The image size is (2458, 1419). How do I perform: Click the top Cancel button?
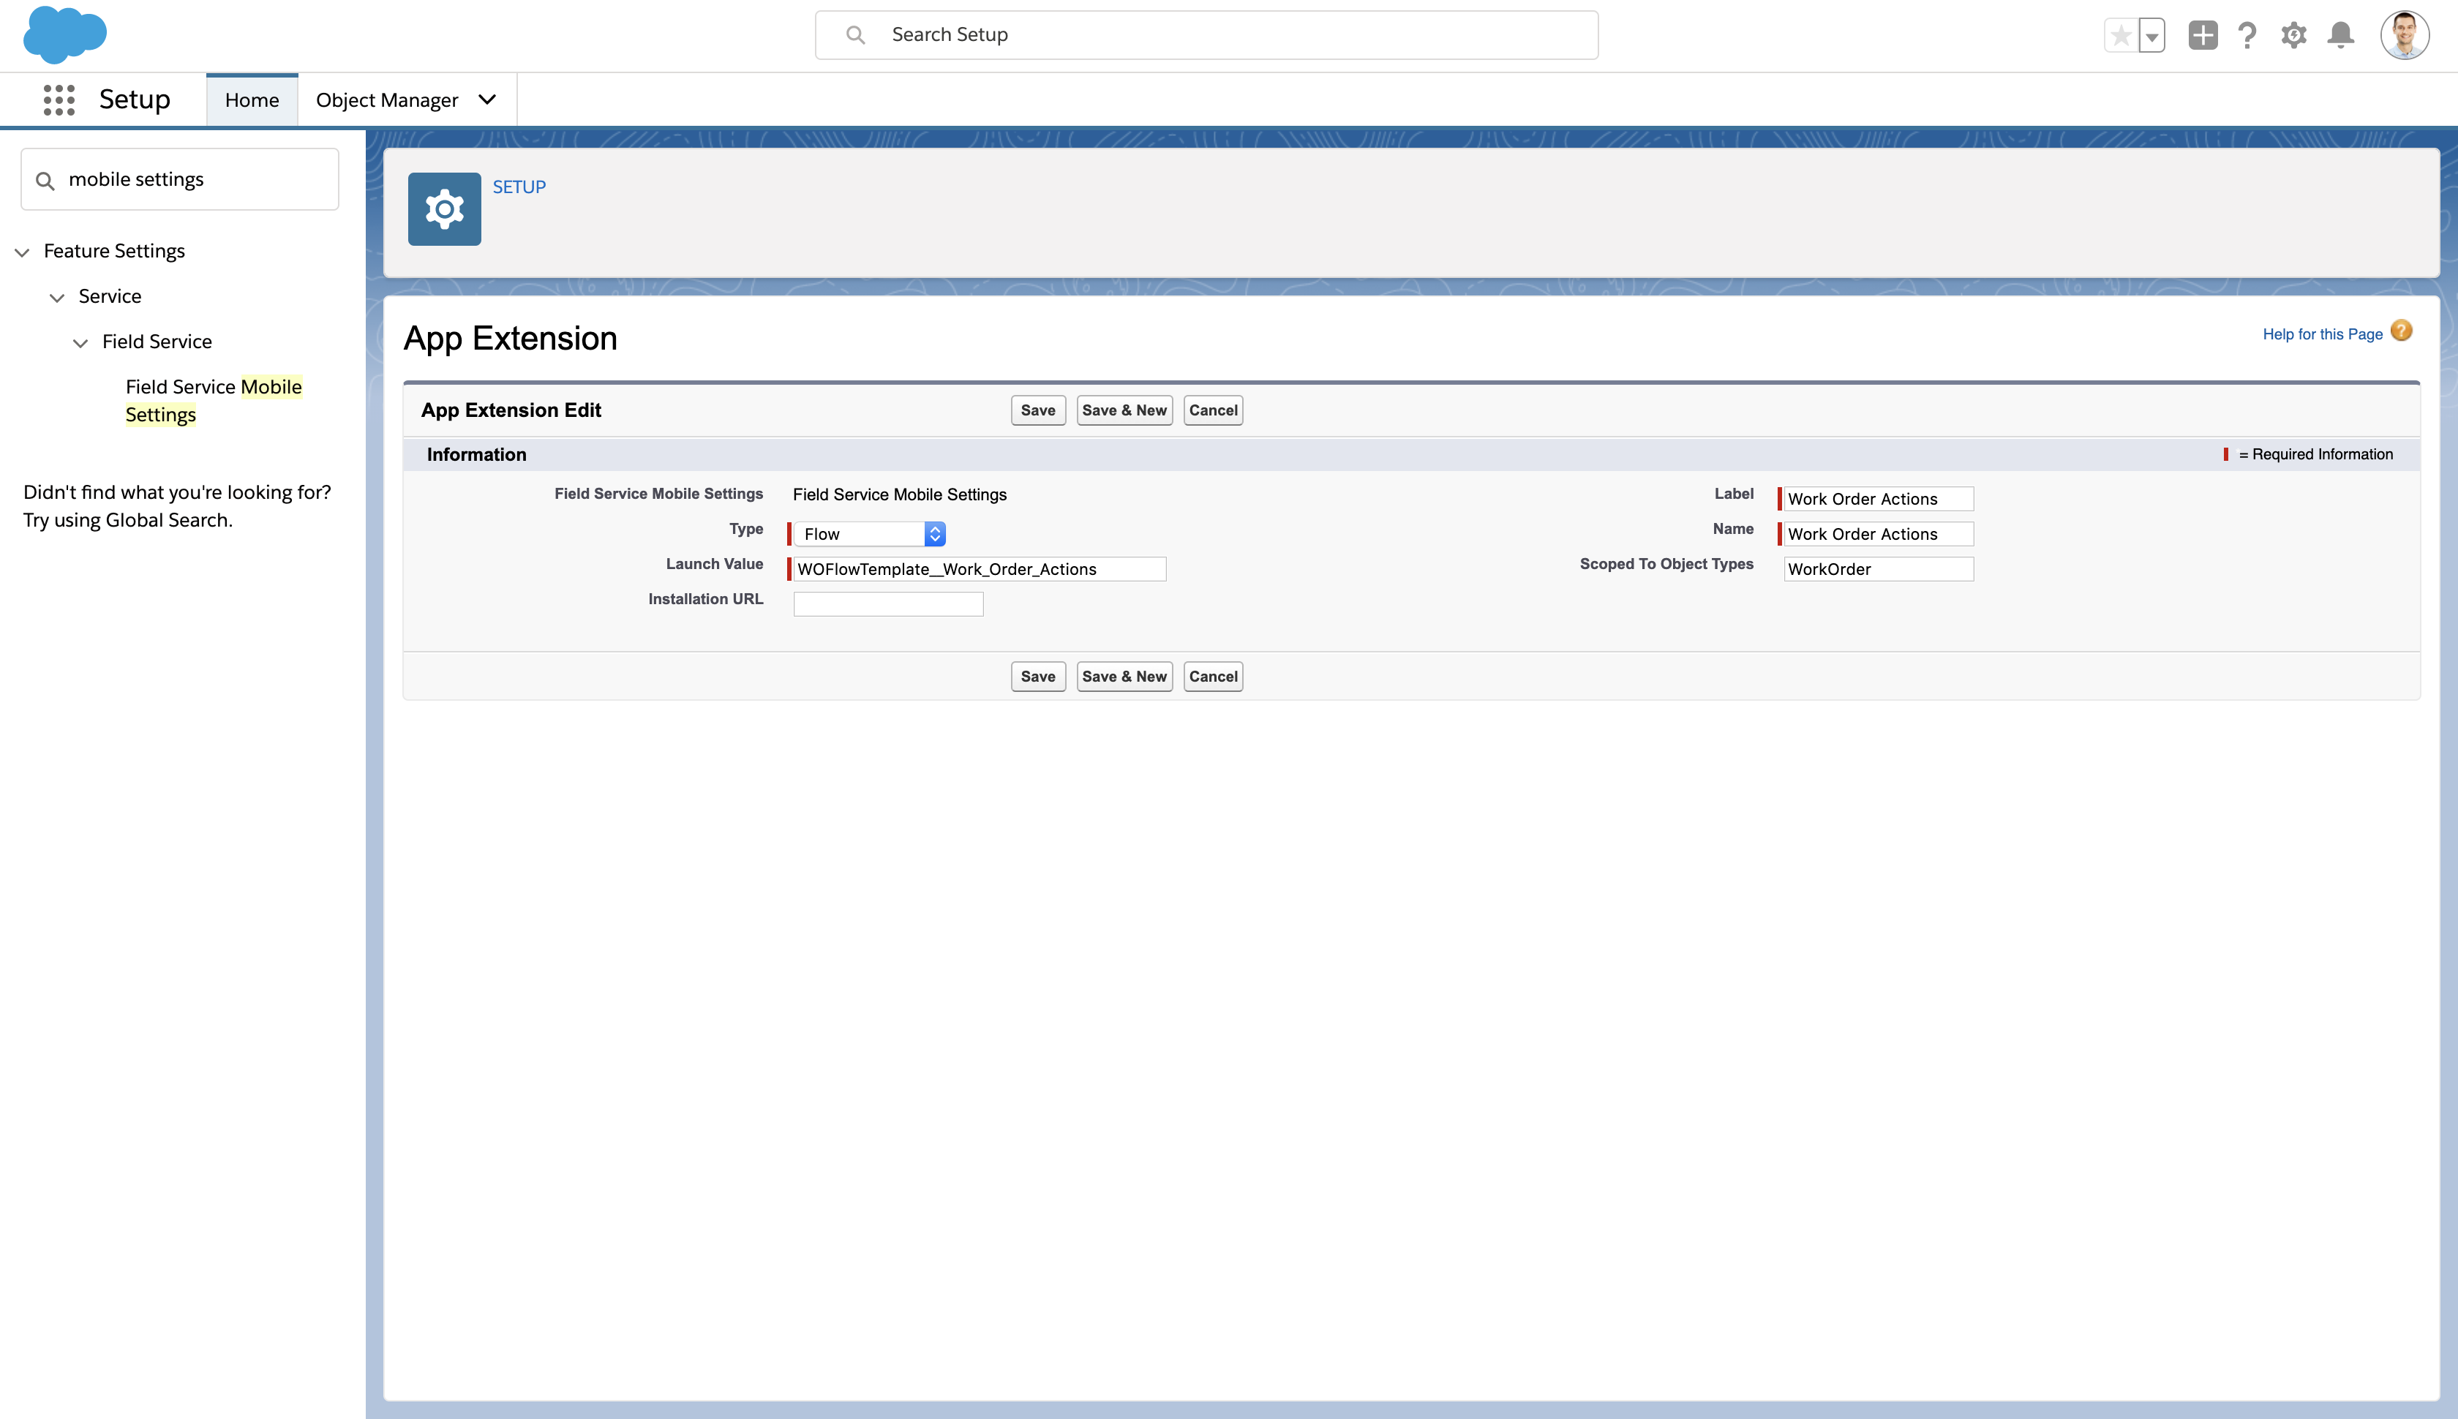1214,410
